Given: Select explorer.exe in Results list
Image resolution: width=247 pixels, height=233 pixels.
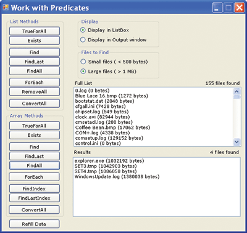Looking at the screenshot, I should pos(157,161).
